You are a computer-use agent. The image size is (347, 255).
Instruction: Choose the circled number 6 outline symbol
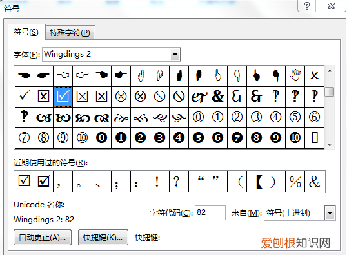[x=314, y=117]
